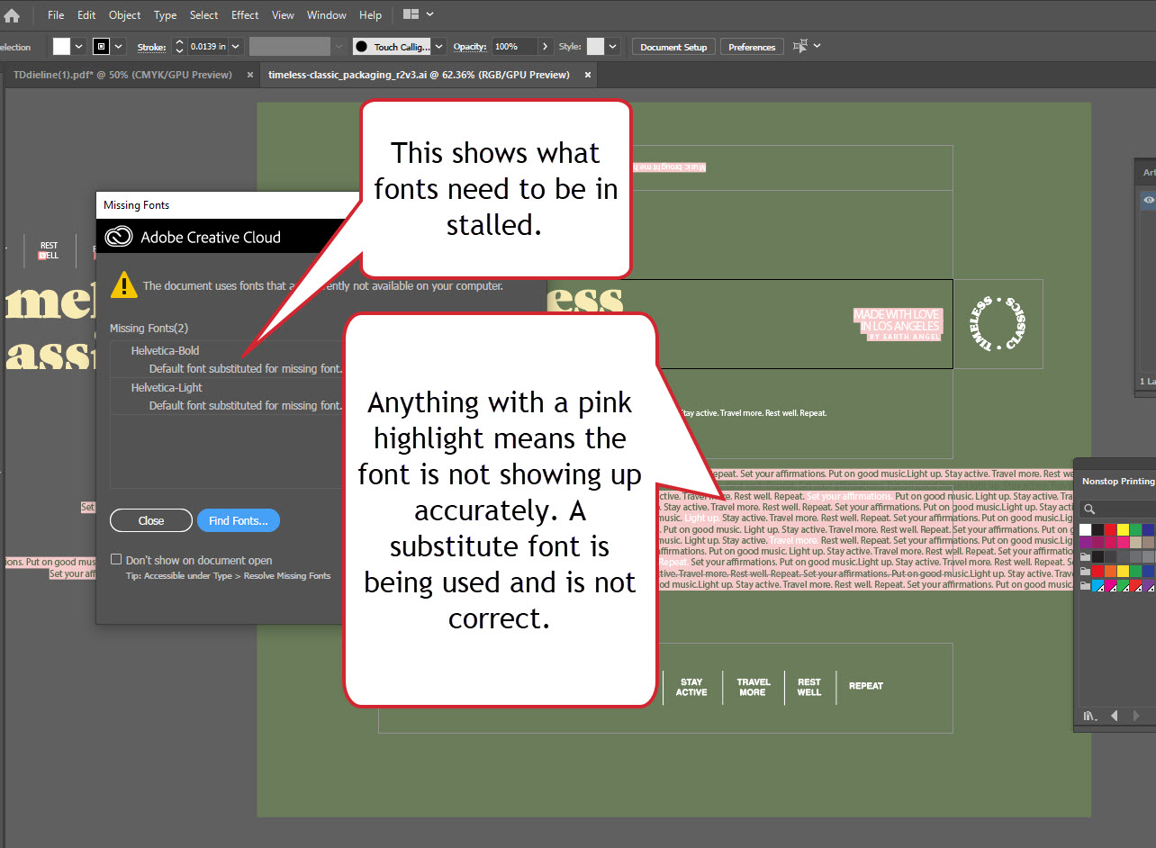Screen dimensions: 1156x848
Task: Open the Effect menu
Action: pos(245,15)
